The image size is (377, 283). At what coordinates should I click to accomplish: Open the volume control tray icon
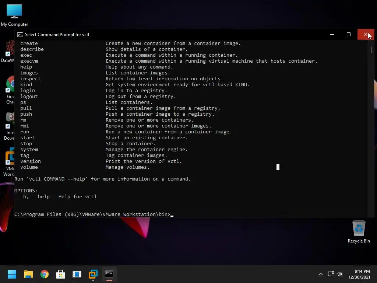339,274
